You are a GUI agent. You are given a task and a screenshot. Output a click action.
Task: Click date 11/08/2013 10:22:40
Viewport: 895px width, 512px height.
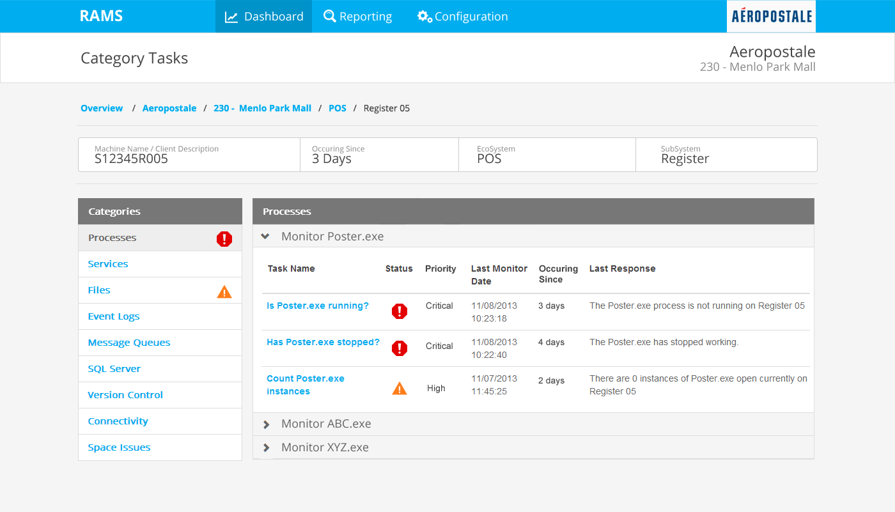point(494,348)
